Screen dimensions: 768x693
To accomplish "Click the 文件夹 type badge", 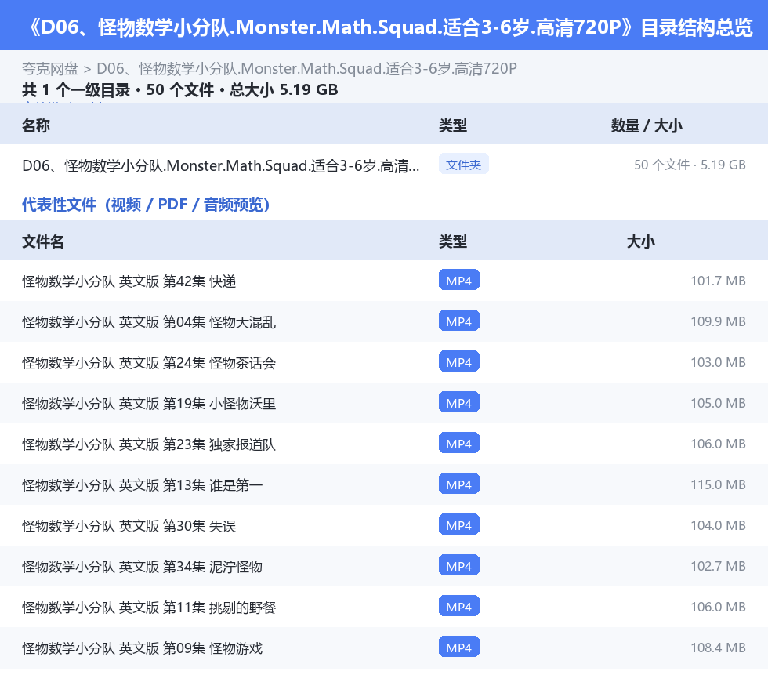I will pyautogui.click(x=463, y=165).
